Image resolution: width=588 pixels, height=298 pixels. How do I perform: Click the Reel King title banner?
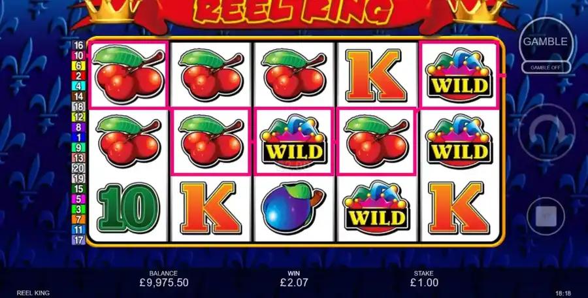293,14
